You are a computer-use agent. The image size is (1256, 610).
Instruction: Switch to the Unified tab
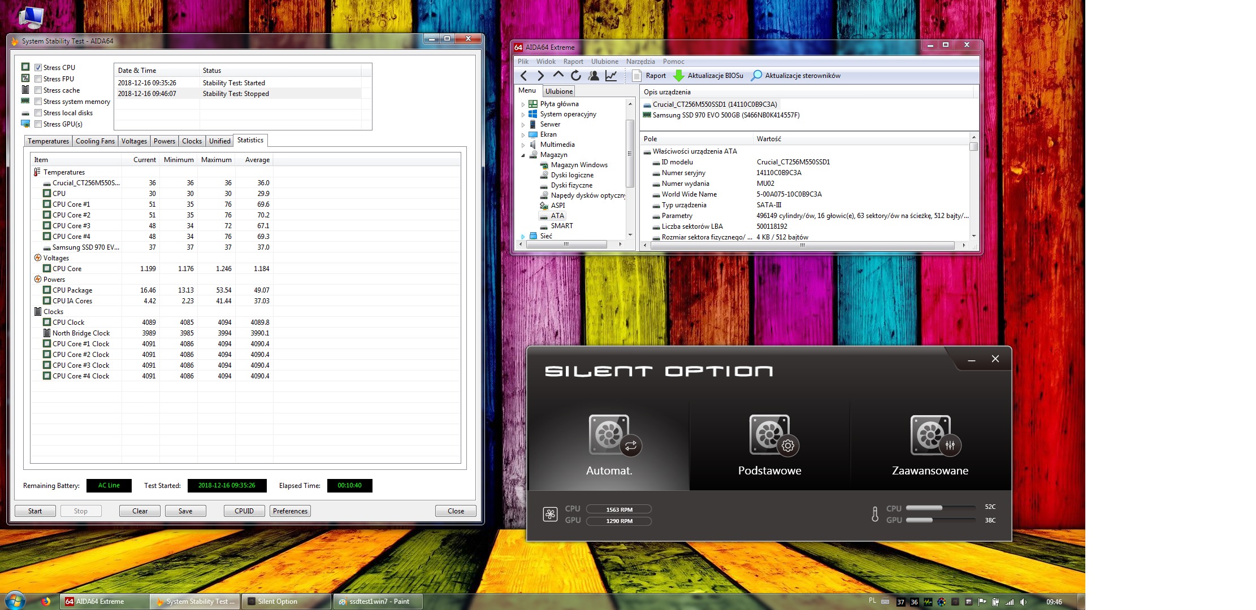coord(220,141)
